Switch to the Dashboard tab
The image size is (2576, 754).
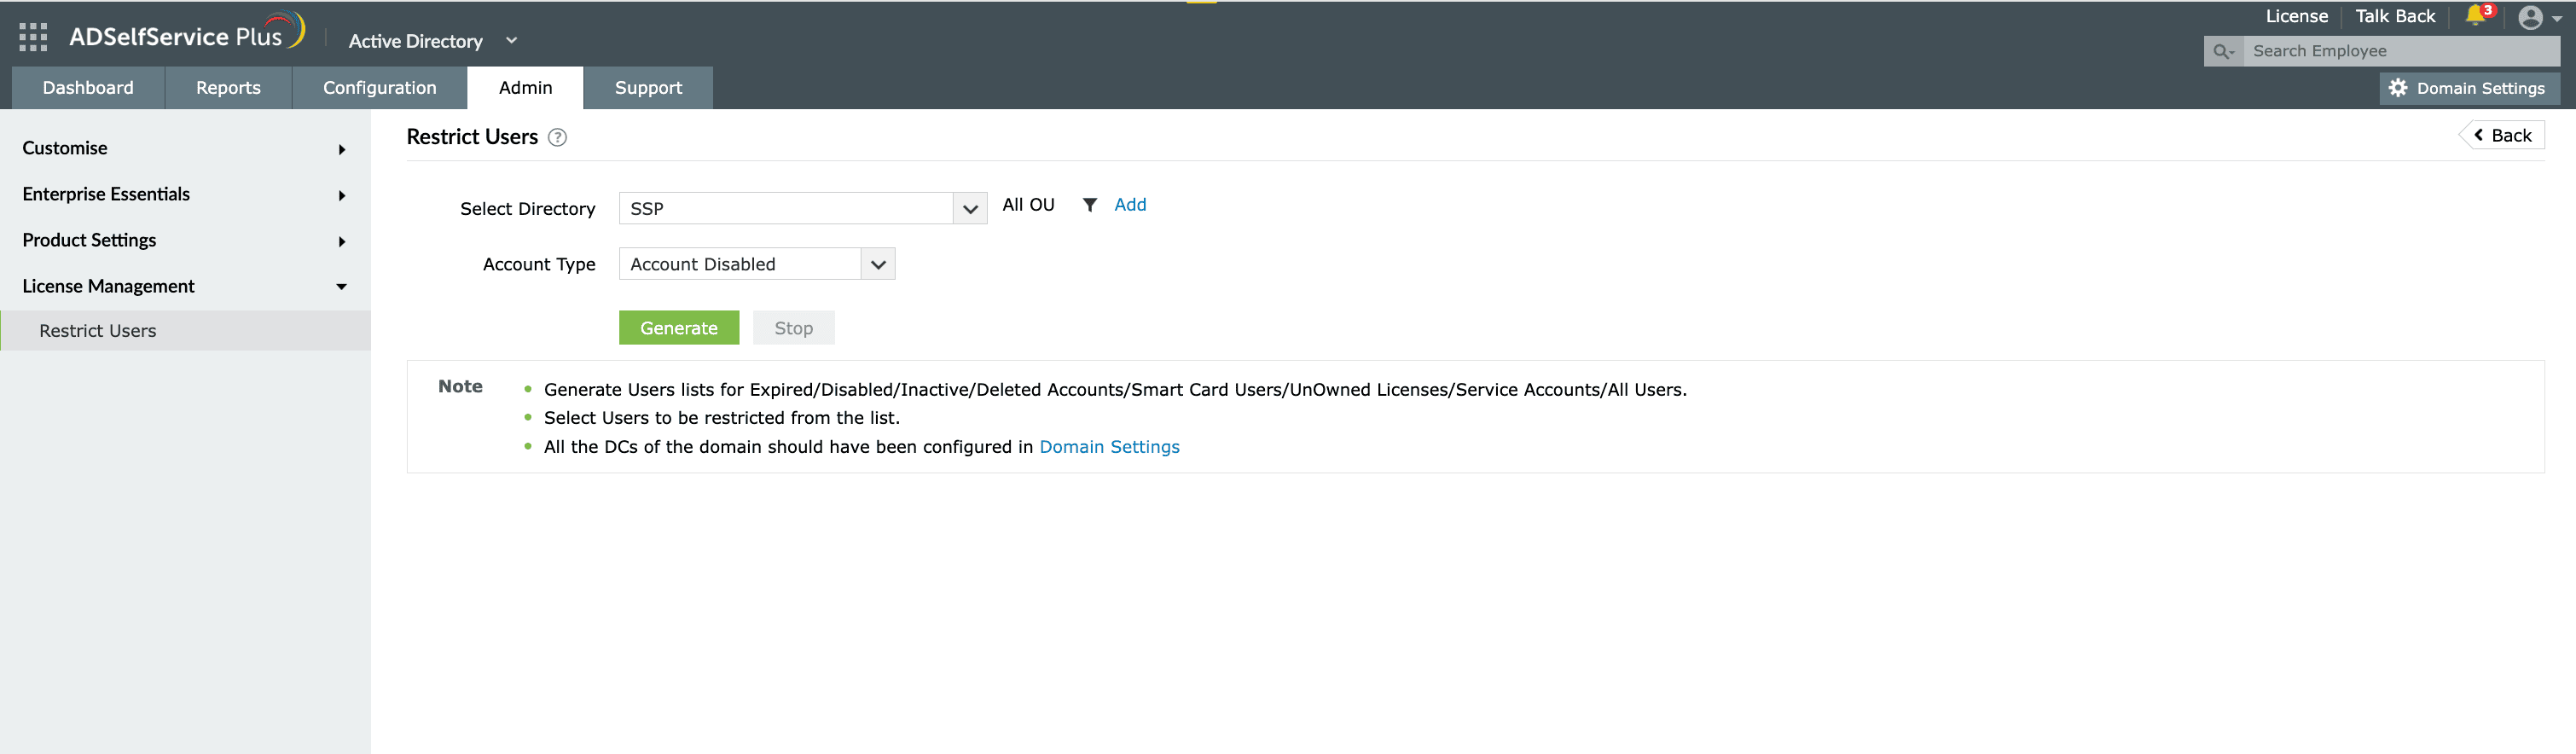click(x=88, y=88)
